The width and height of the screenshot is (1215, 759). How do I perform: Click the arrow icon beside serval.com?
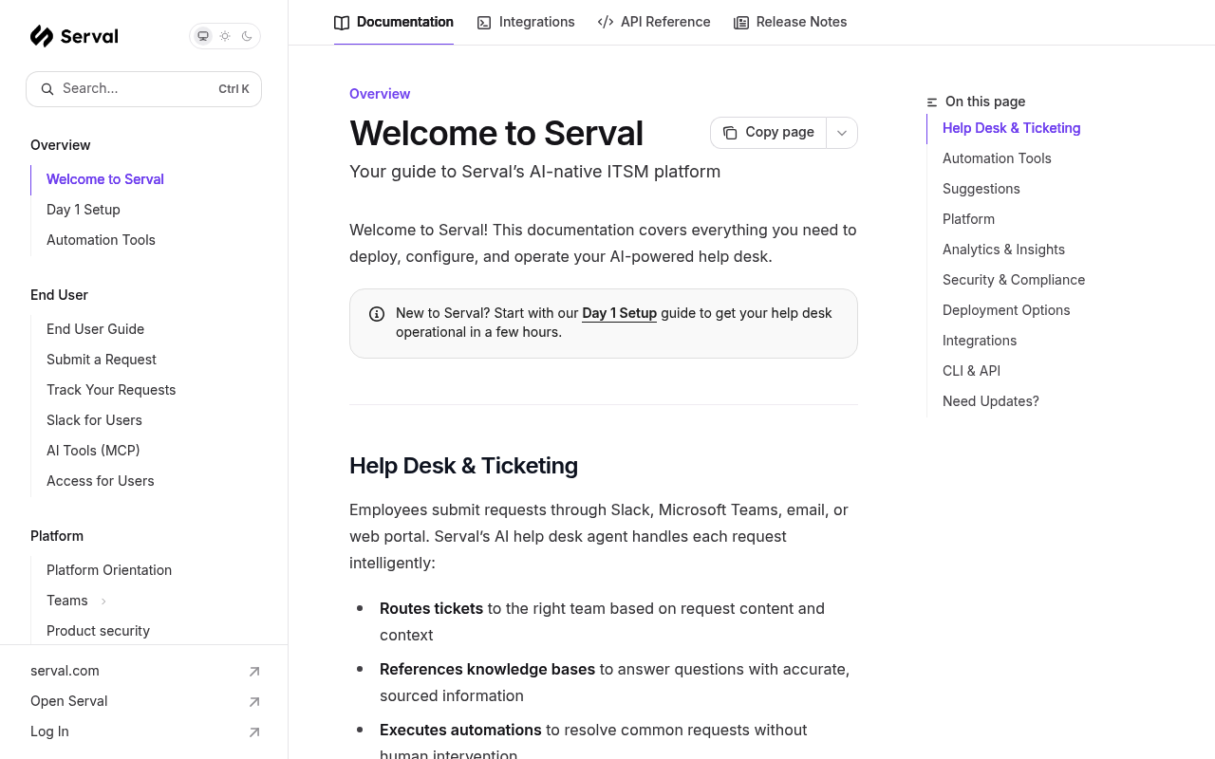[x=254, y=672]
